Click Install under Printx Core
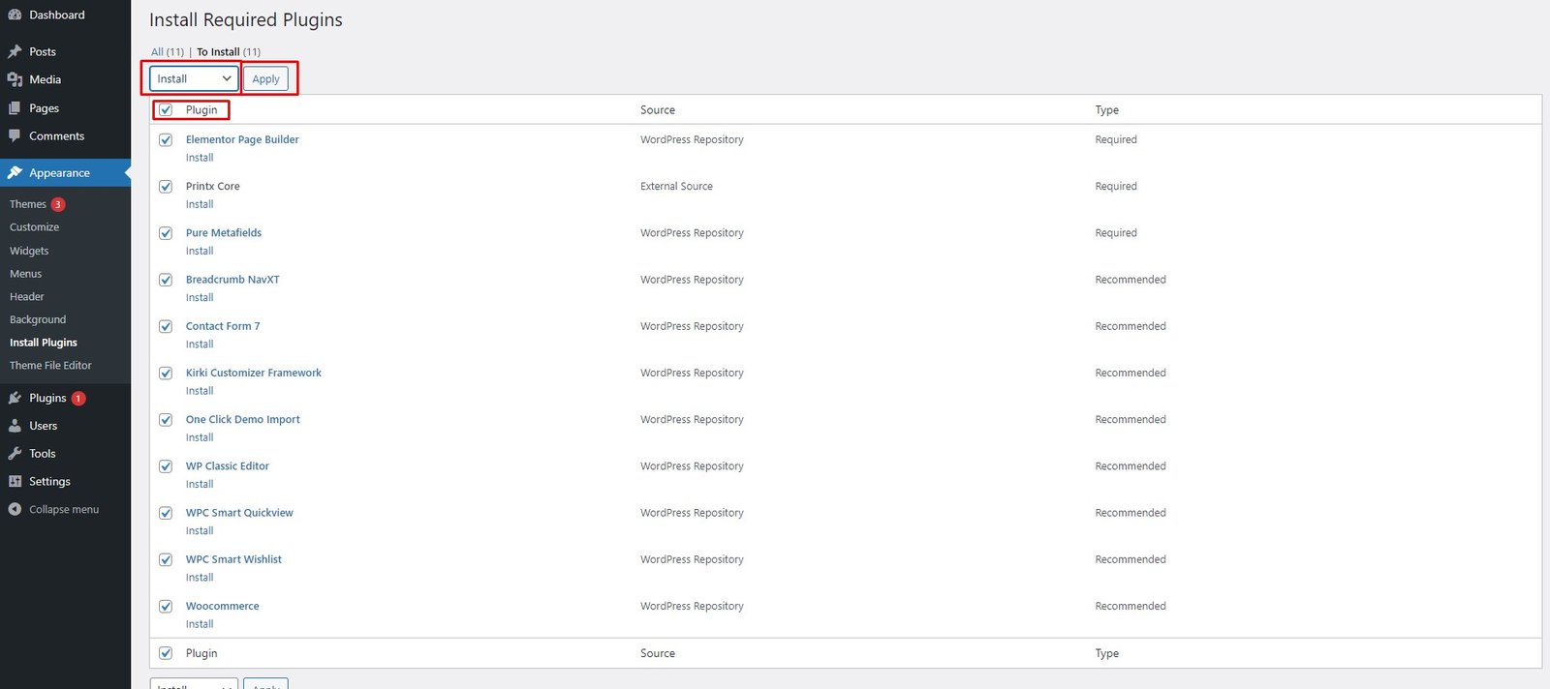Image resolution: width=1550 pixels, height=689 pixels. pyautogui.click(x=200, y=204)
